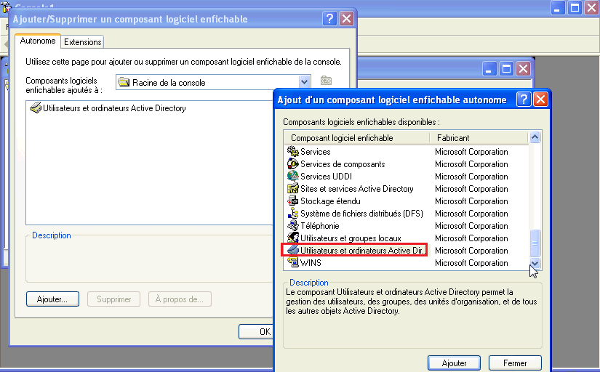This screenshot has width=600, height=372.
Task: Select Stockage étendu row text
Action: [330, 201]
